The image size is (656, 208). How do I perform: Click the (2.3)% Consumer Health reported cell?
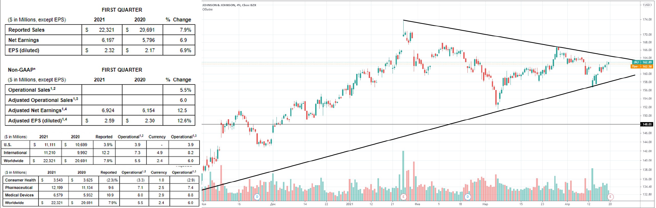pyautogui.click(x=112, y=180)
